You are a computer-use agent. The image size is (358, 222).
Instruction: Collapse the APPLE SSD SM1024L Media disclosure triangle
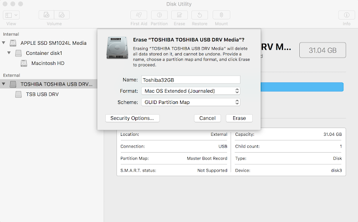point(4,42)
